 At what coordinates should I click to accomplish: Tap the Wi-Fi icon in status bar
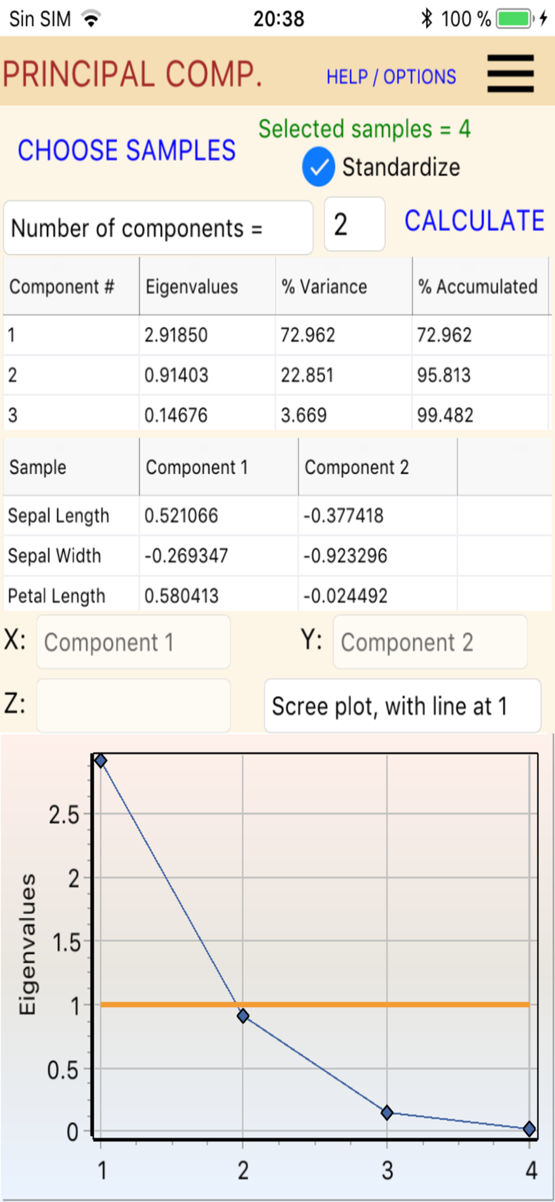point(91,19)
